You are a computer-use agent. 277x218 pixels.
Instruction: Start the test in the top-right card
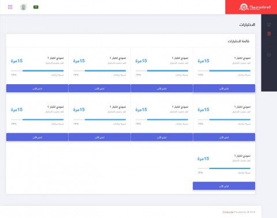[224, 88]
